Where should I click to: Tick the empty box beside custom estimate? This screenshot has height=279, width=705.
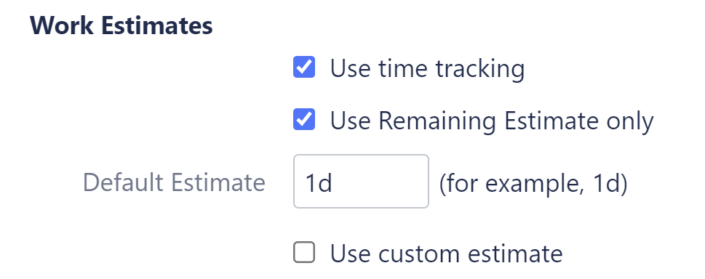coord(304,252)
